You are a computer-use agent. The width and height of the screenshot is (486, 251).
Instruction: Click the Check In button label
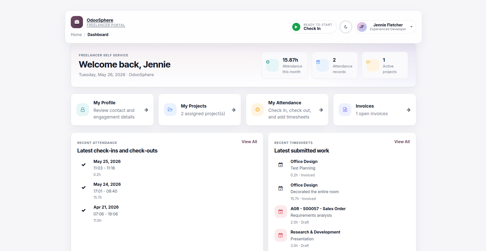pyautogui.click(x=312, y=29)
